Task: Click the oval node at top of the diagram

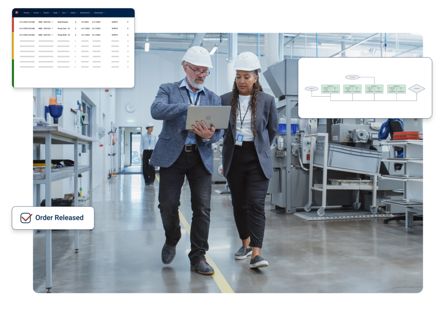Action: click(x=352, y=77)
